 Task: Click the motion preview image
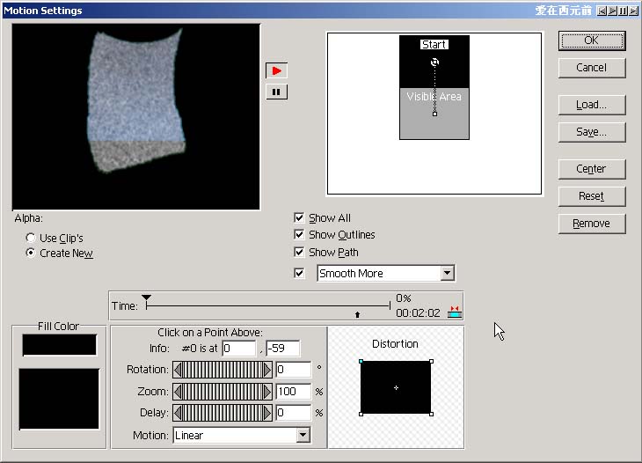(136, 117)
